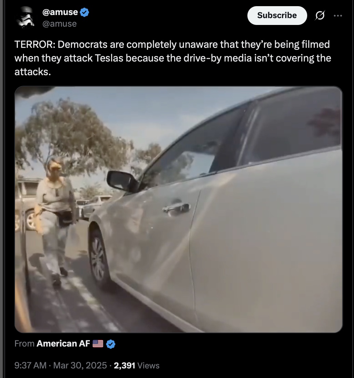Open the three-dot More options menu
The image size is (354, 378).
pyautogui.click(x=338, y=16)
